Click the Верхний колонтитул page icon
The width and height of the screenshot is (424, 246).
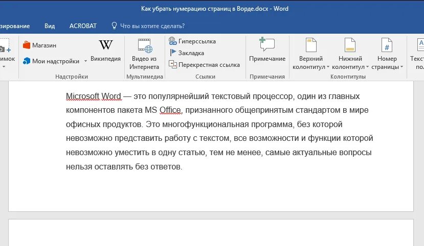click(x=311, y=45)
